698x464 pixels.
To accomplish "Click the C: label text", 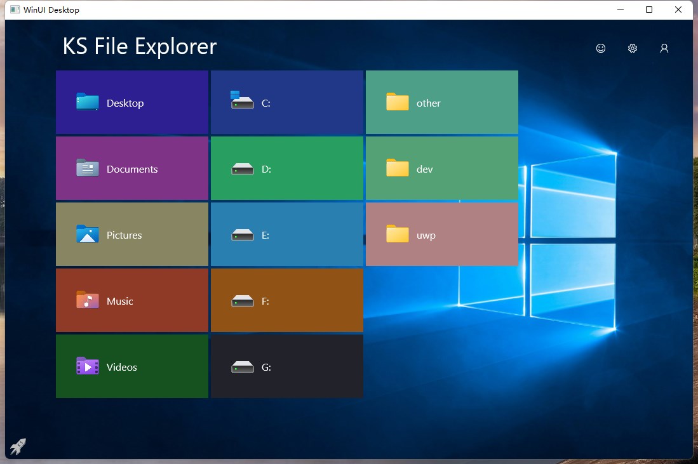I will (x=265, y=103).
